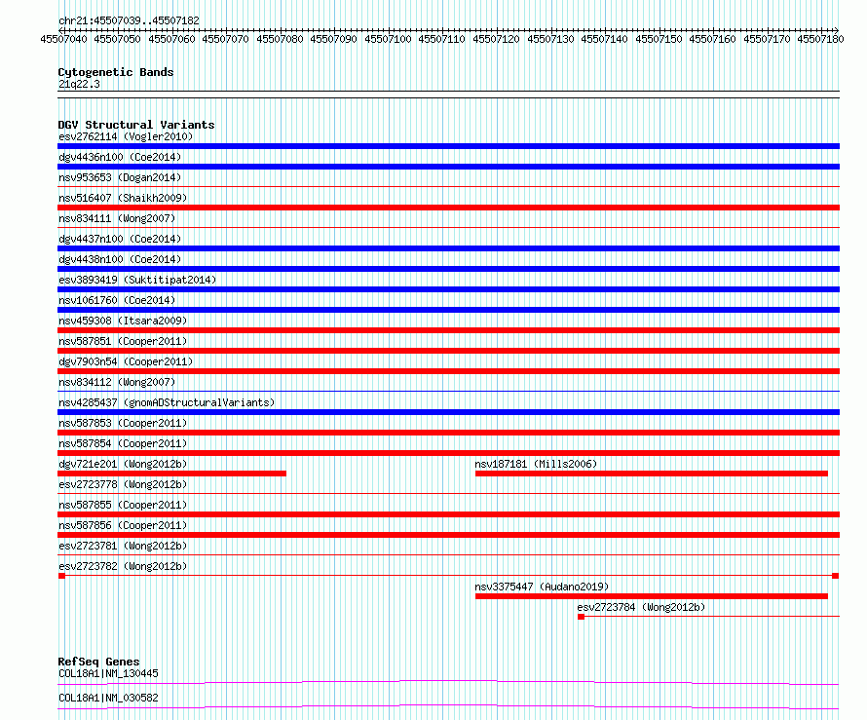Screen dimensions: 867x720
Task: Click esv2723782 (Wong2012b) label
Action: pyautogui.click(x=123, y=566)
